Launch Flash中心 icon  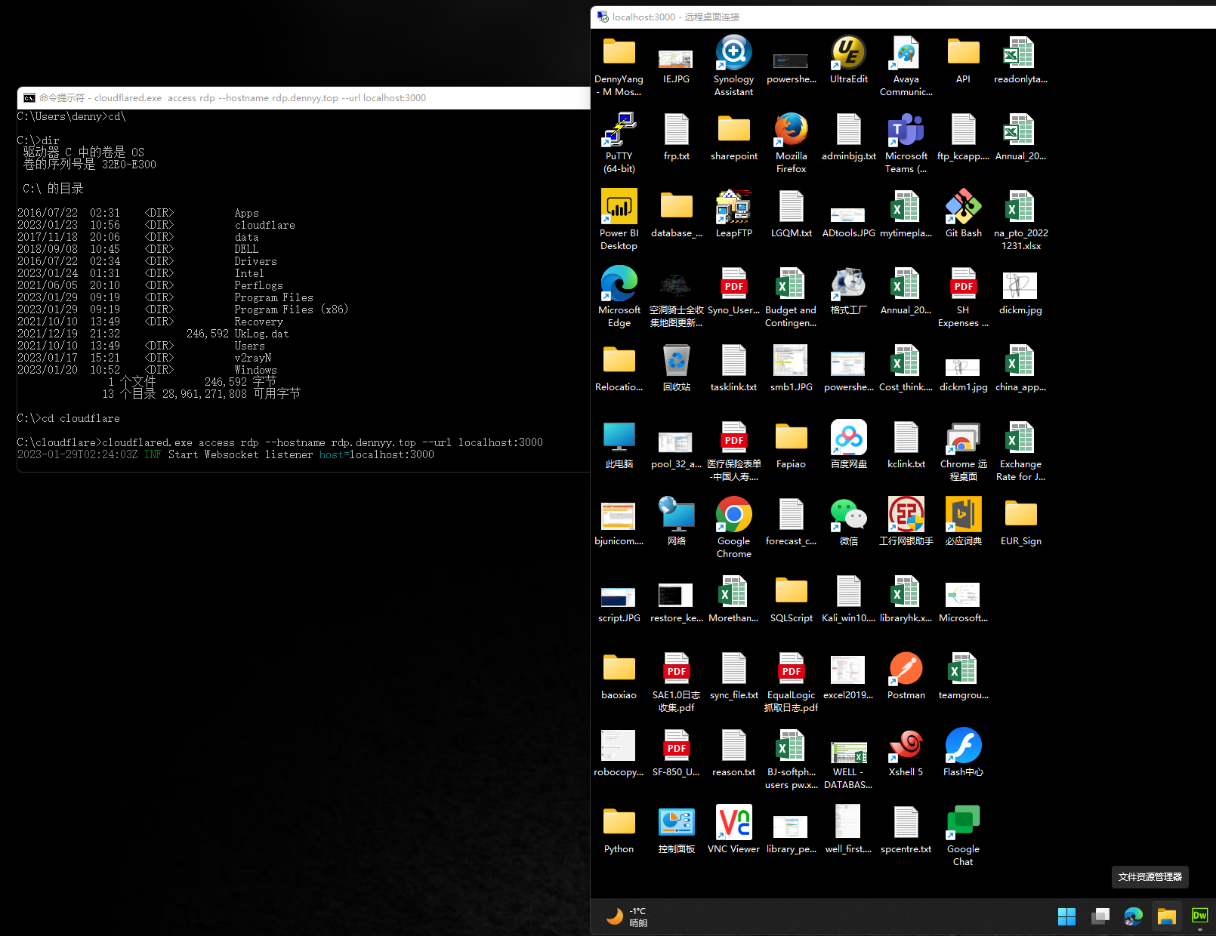point(963,753)
